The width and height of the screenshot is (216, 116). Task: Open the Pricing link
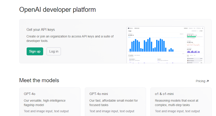pyautogui.click(x=202, y=81)
